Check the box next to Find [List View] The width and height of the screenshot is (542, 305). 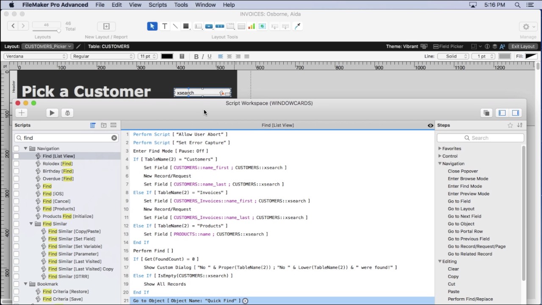pyautogui.click(x=16, y=156)
